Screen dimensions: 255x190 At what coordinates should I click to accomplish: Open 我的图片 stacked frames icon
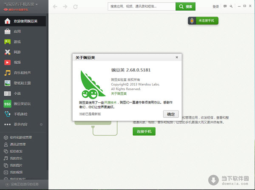[6, 165]
